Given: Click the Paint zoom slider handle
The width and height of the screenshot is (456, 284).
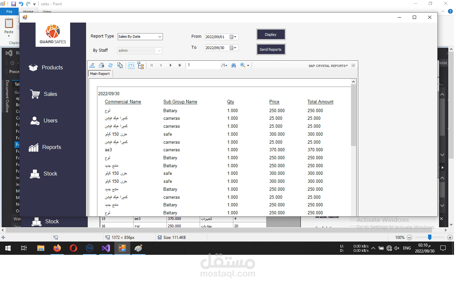Looking at the screenshot, I should [430, 237].
